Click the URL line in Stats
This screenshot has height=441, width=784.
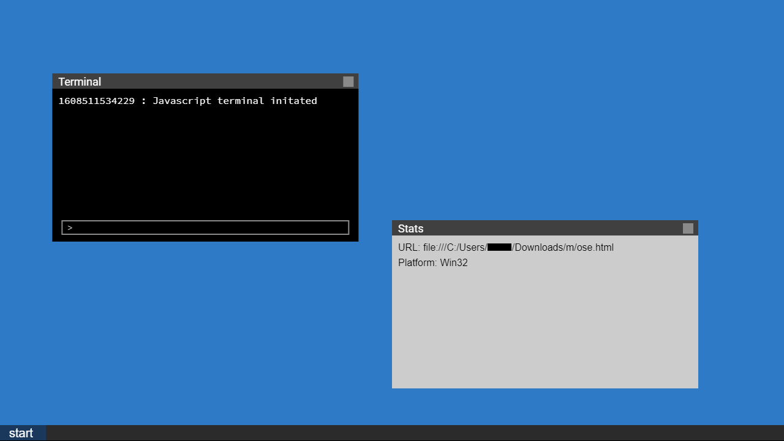(x=506, y=248)
